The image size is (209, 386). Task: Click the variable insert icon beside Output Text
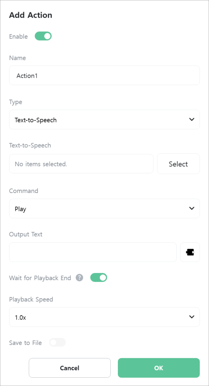(x=190, y=252)
